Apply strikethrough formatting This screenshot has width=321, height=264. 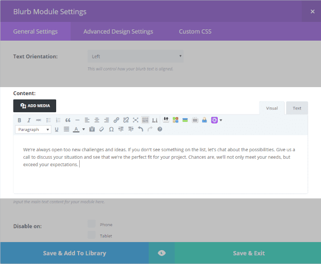[39, 120]
